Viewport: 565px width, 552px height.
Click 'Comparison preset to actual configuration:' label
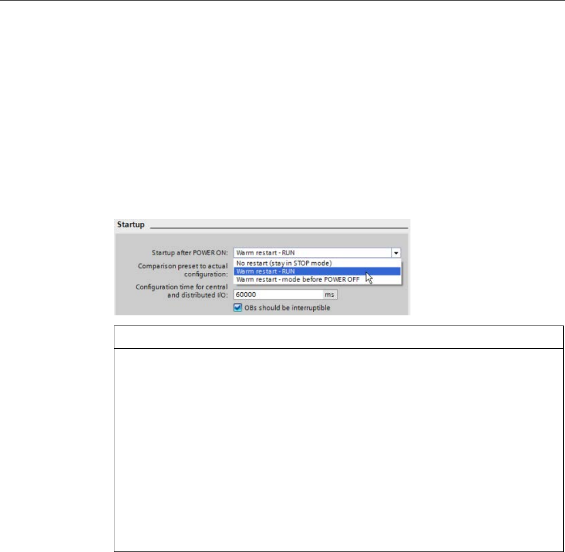click(183, 270)
